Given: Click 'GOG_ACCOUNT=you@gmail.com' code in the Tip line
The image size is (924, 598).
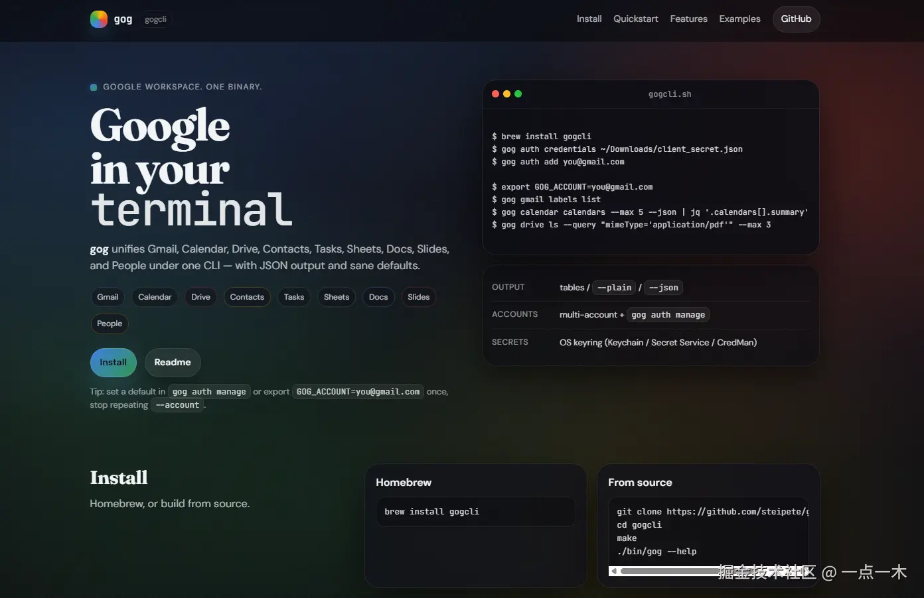Looking at the screenshot, I should [x=358, y=392].
